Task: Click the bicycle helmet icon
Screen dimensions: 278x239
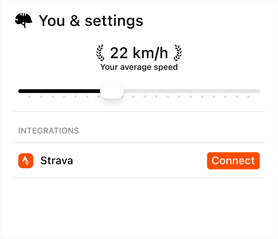Action: [x=25, y=21]
